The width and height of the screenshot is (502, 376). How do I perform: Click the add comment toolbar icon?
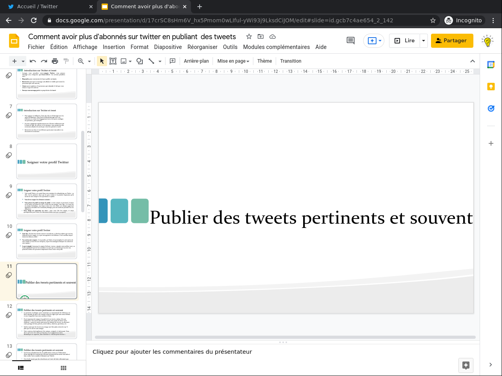[173, 61]
